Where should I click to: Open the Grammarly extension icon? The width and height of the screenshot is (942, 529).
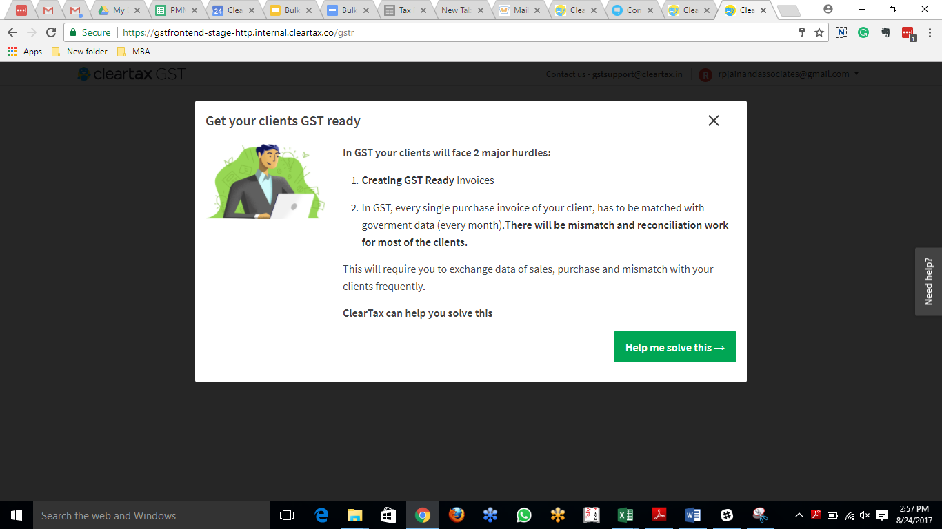(x=863, y=32)
